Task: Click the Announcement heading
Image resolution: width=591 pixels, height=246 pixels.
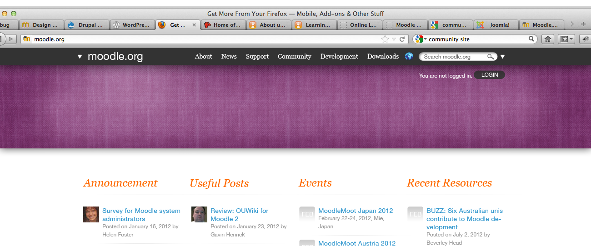Action: click(x=120, y=183)
